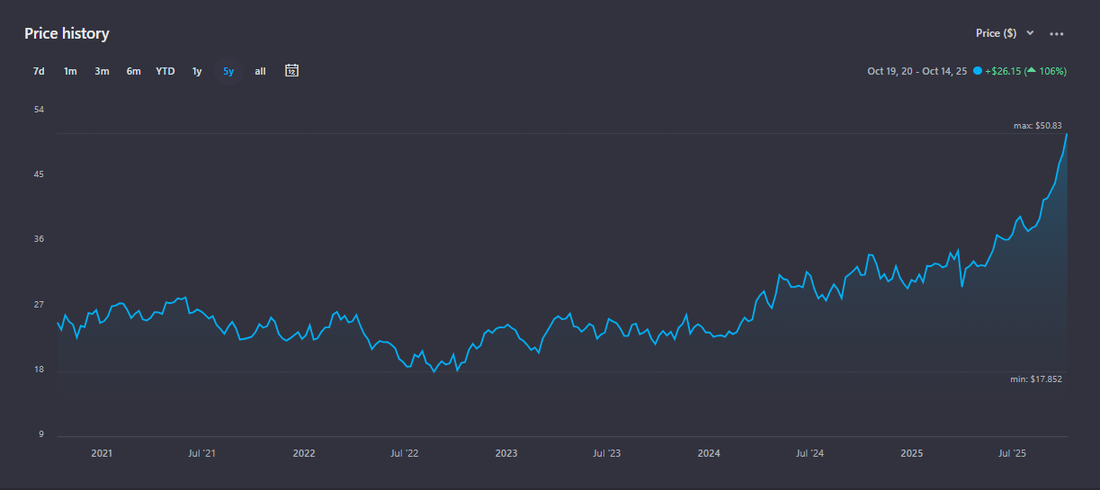Image resolution: width=1100 pixels, height=490 pixels.
Task: Click the active 5y range button
Action: pos(228,71)
